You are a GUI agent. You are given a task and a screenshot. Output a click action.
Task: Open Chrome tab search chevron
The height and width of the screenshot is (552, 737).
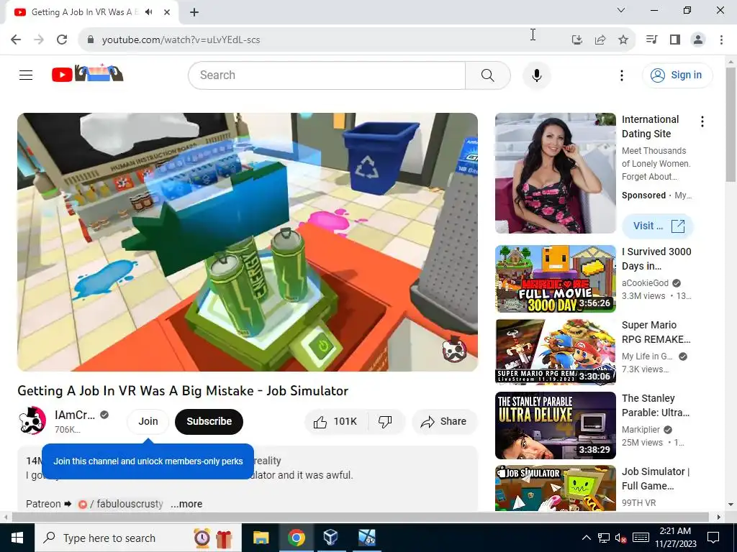coord(621,10)
